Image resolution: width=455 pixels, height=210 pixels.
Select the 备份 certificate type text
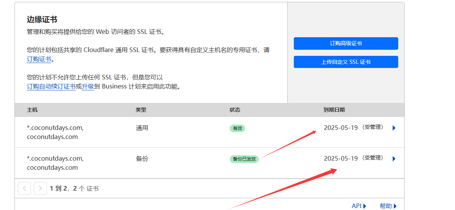click(142, 158)
